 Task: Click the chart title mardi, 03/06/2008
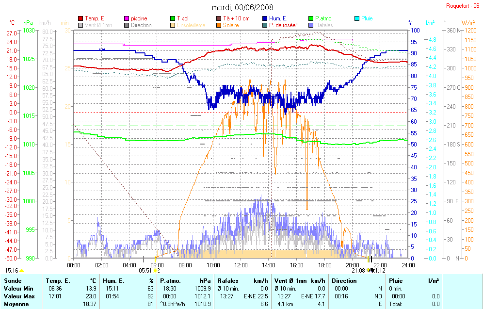242,7
